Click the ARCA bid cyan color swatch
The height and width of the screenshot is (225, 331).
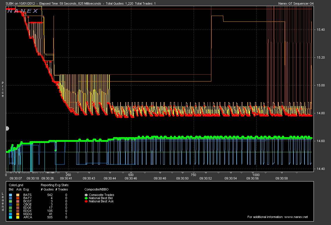pyautogui.click(x=11, y=217)
